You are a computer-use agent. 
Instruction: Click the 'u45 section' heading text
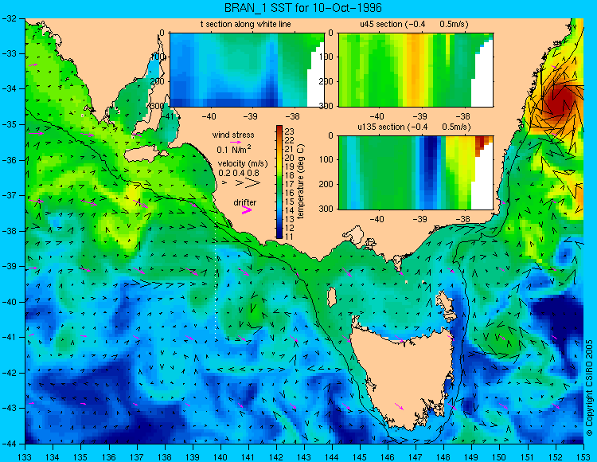[x=381, y=24]
